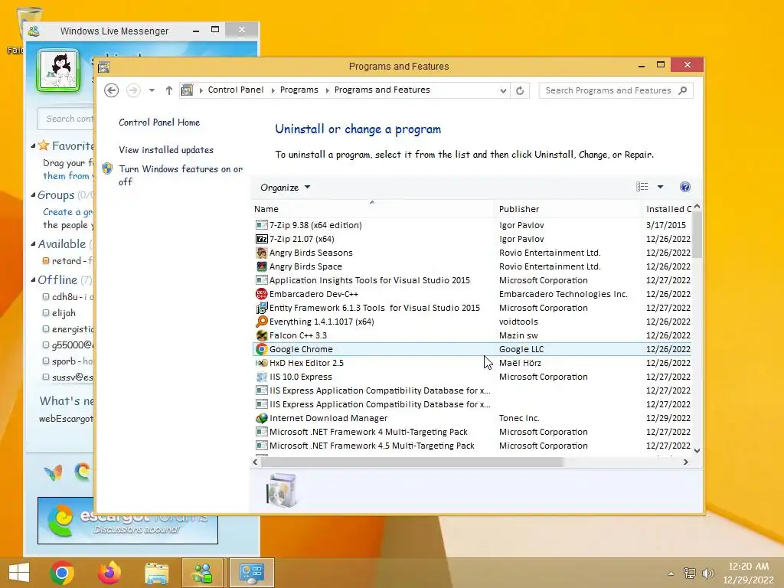Viewport: 784px width, 588px height.
Task: Click the IIS 10.0 Express icon
Action: (262, 377)
